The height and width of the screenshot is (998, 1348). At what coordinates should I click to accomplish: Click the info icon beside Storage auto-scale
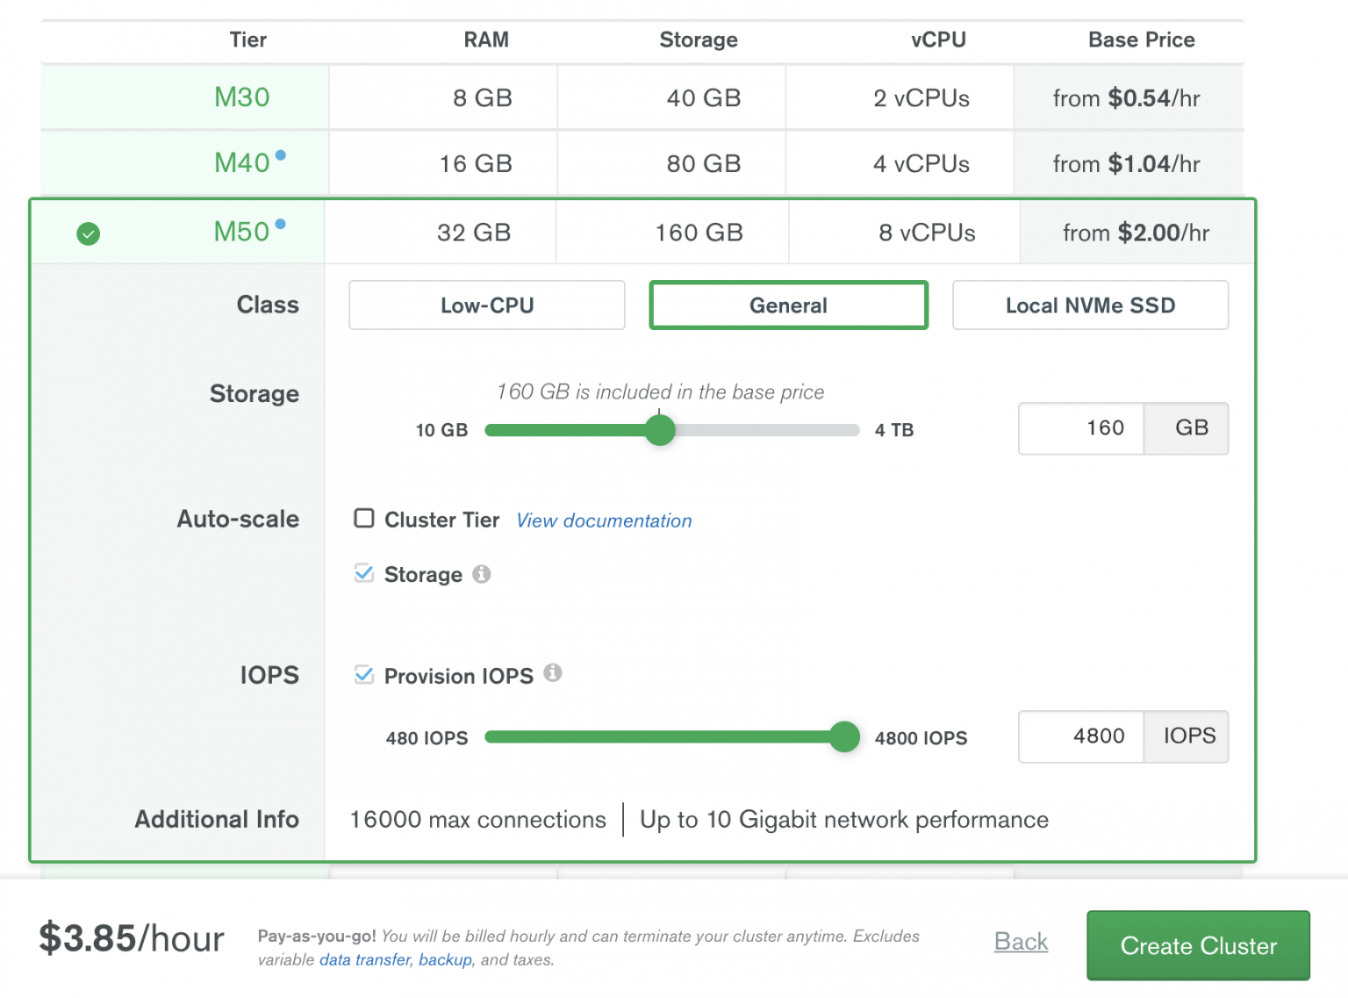(481, 574)
